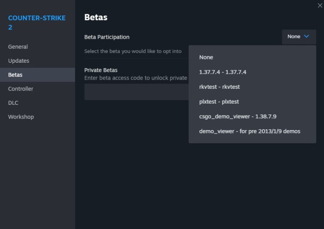Pick the rkvtest beta option
Screen dimensions: 324x229
click(x=219, y=87)
